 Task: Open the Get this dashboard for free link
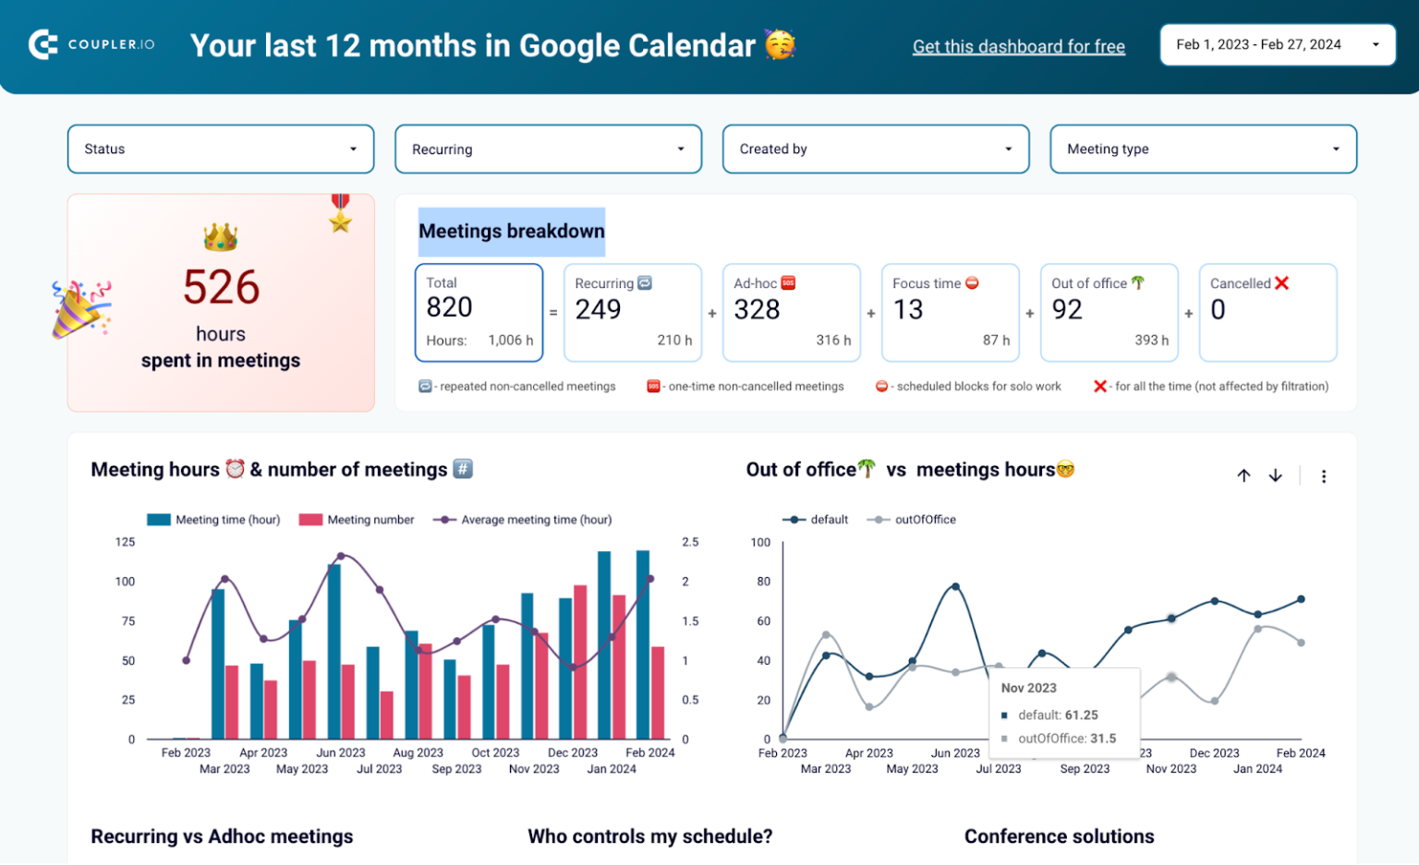pyautogui.click(x=1019, y=46)
